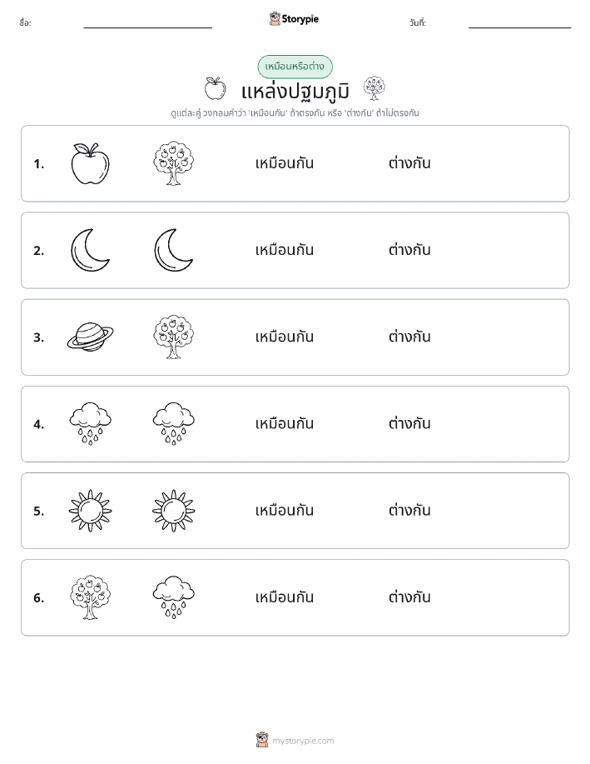Click the Storypie logo at the top
The image size is (590, 764).
294,19
